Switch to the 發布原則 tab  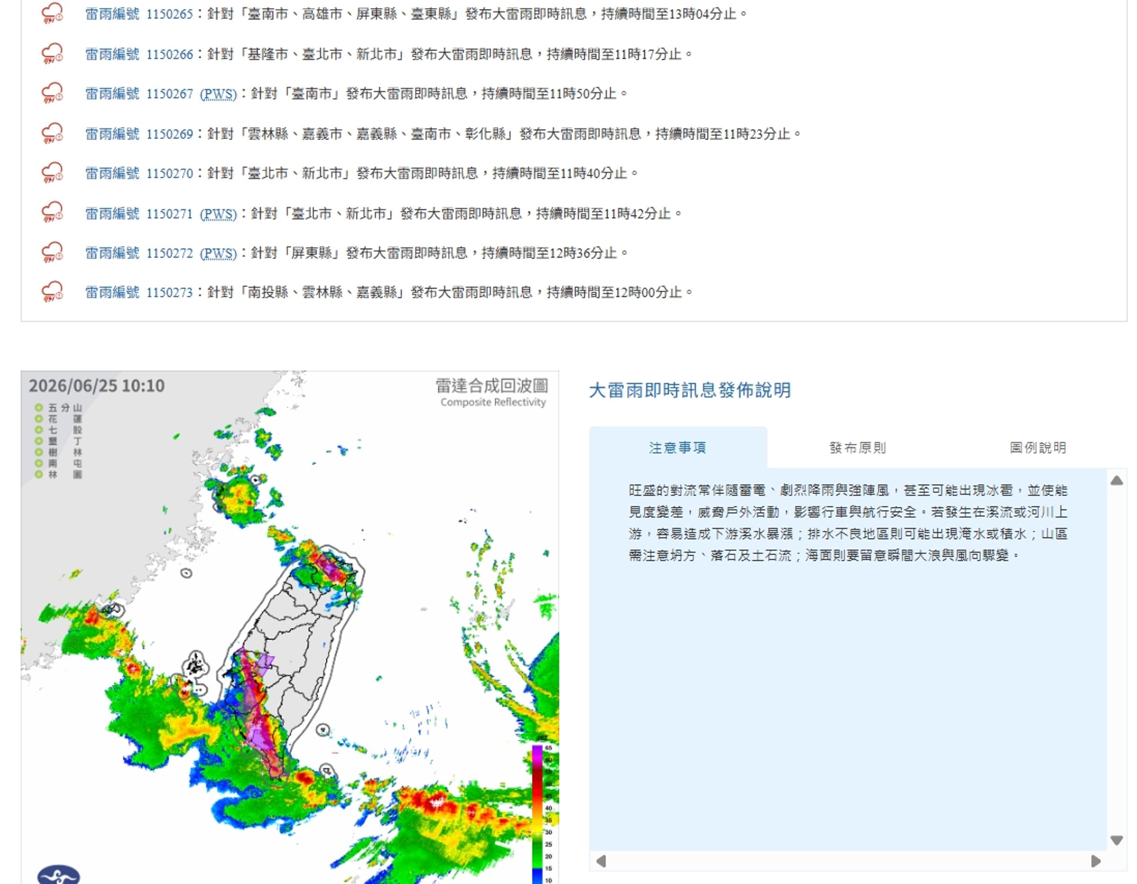tap(857, 448)
